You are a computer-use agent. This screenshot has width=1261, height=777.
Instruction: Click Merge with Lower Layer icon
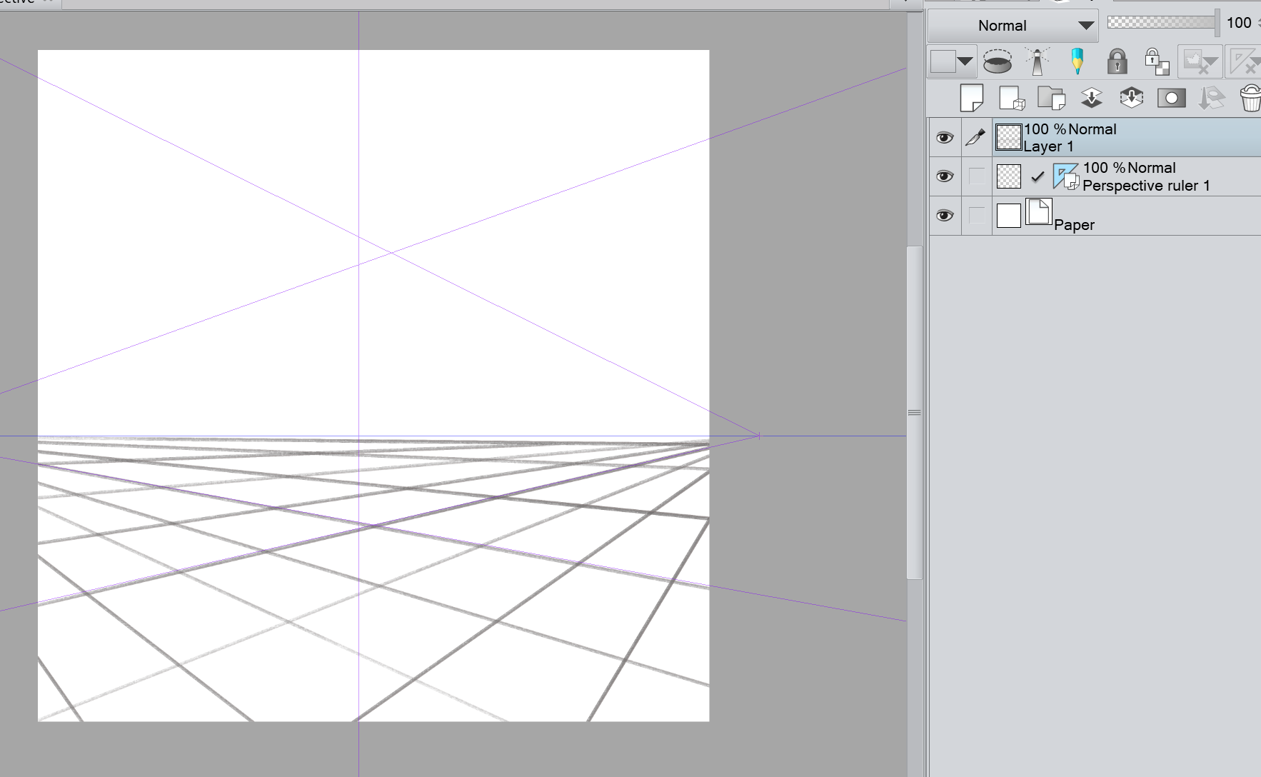click(1132, 98)
